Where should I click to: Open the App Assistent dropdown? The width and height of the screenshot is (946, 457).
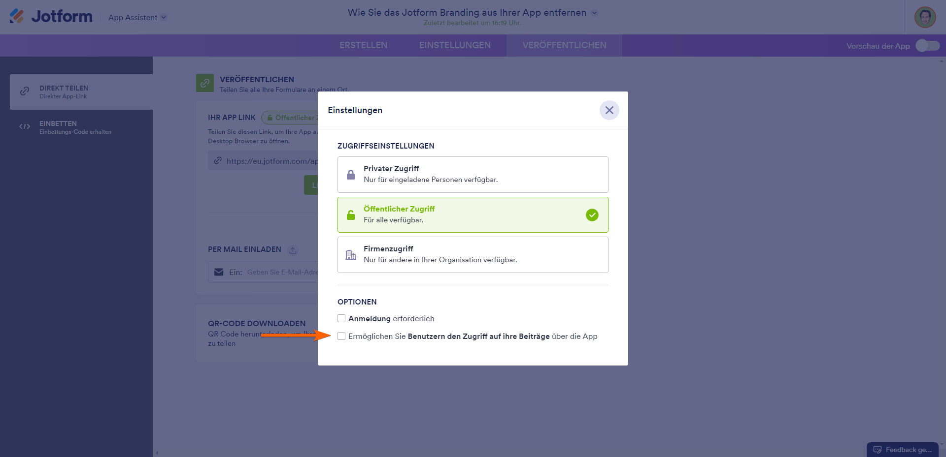point(137,17)
